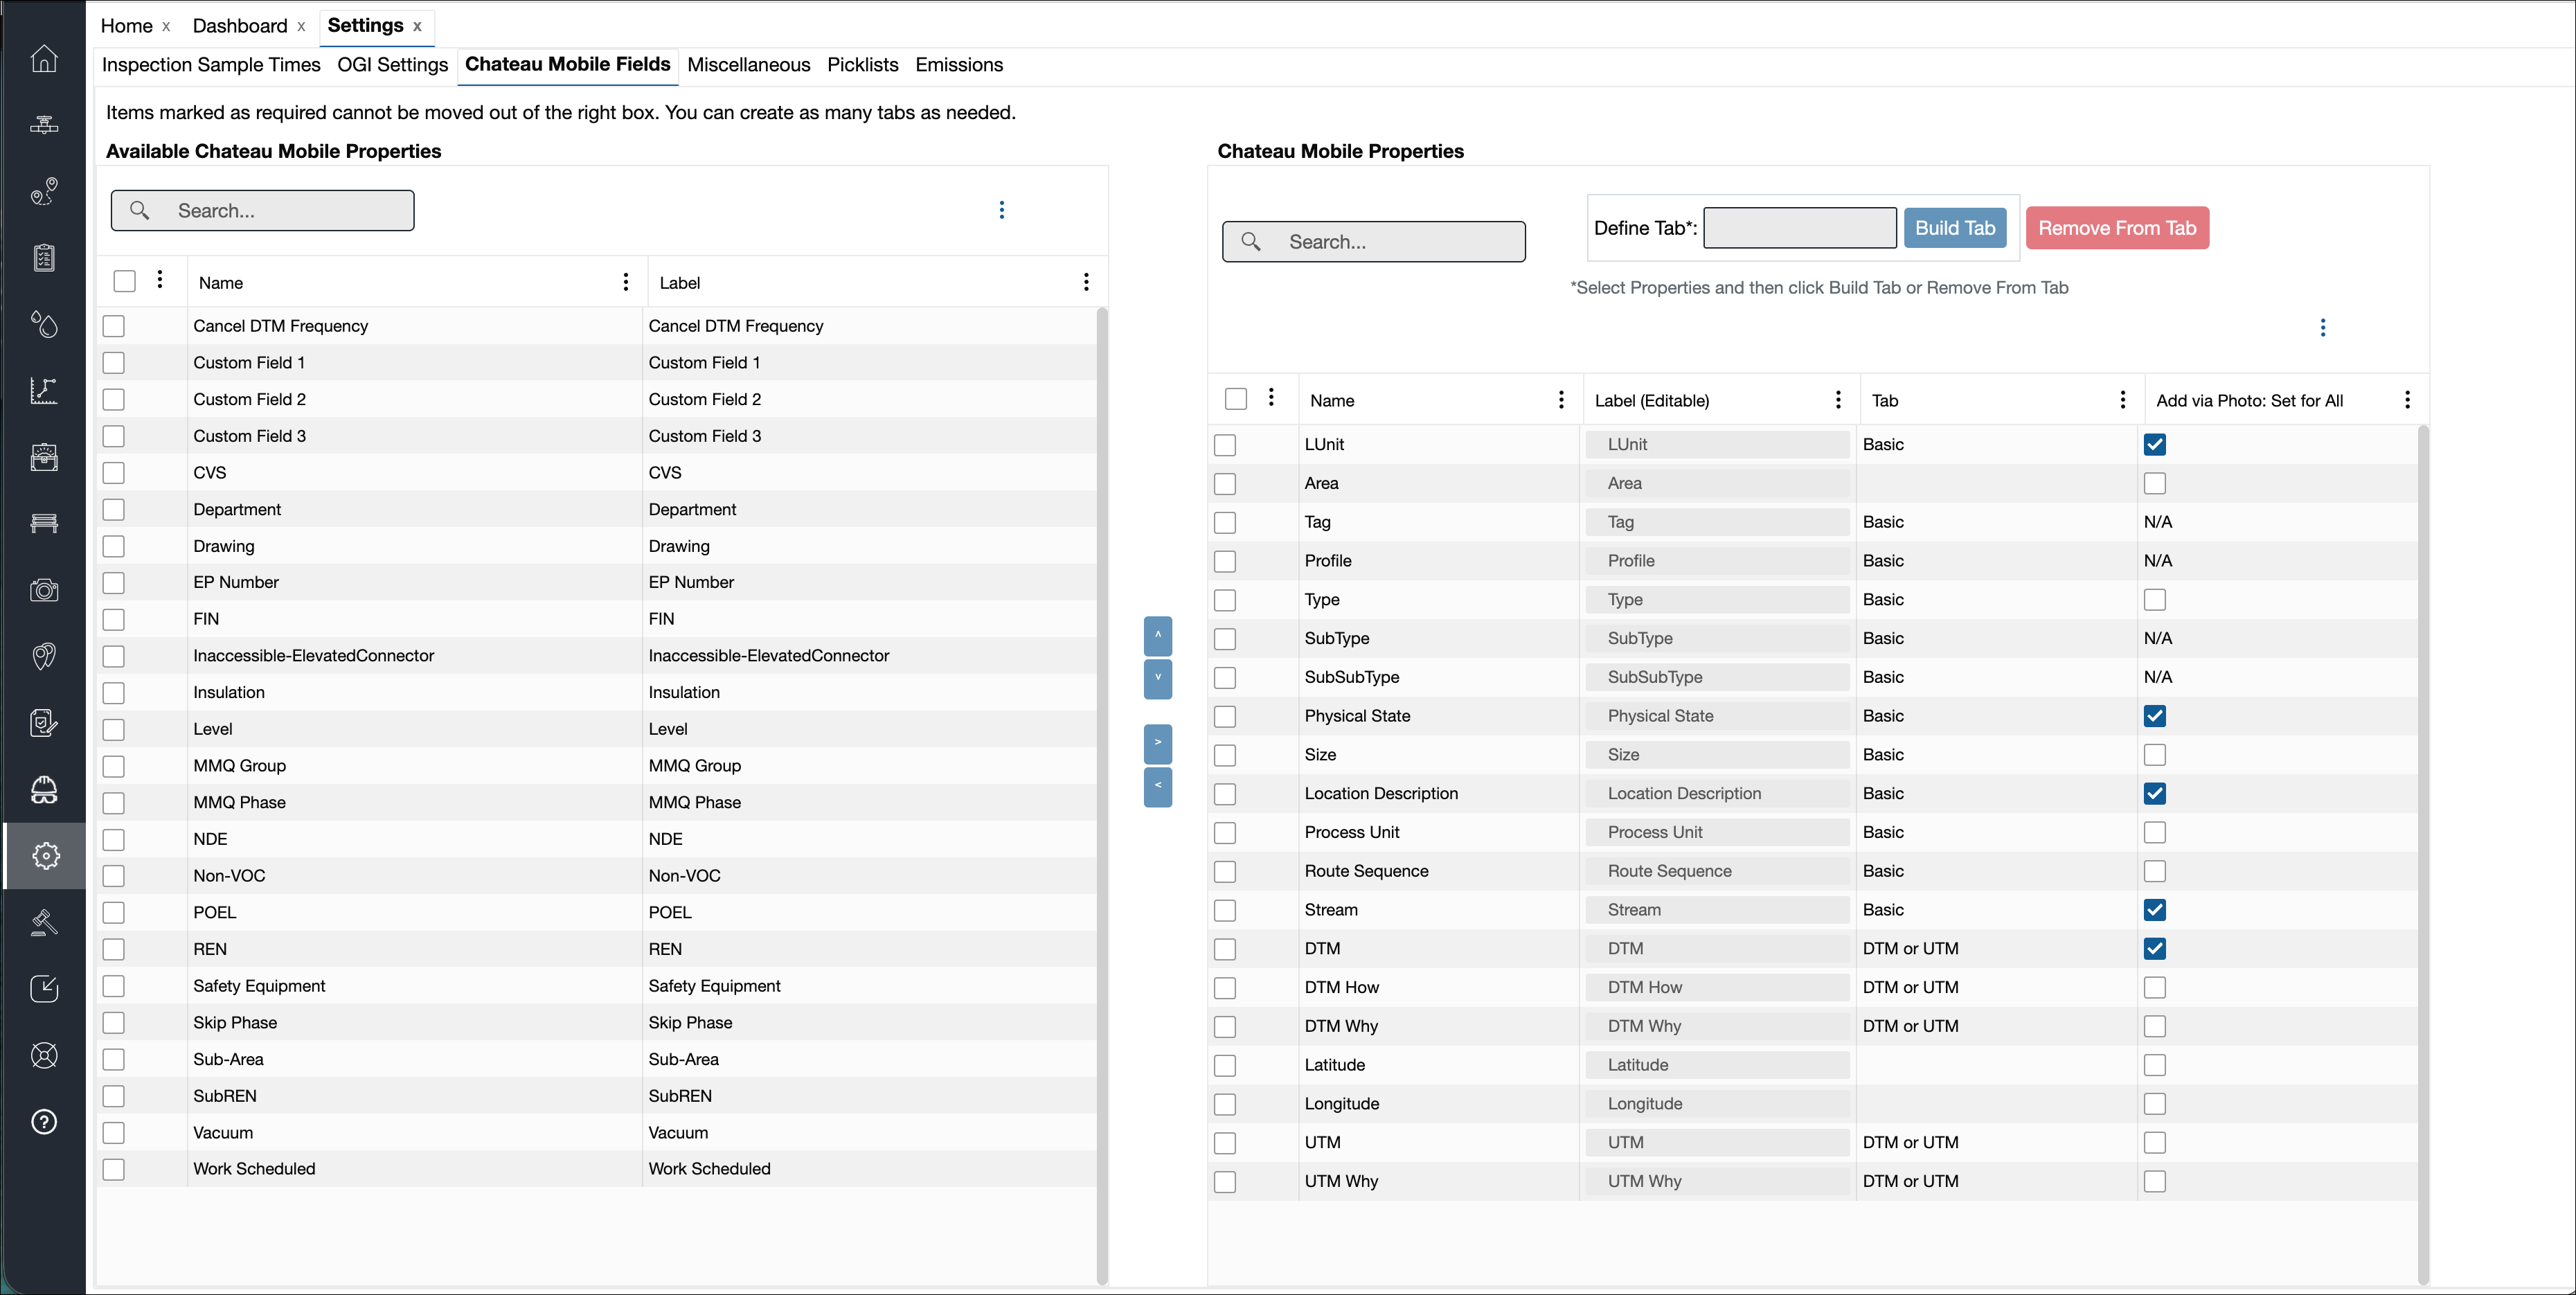The height and width of the screenshot is (1295, 2576).
Task: Open the bench sidebar icon
Action: point(44,523)
